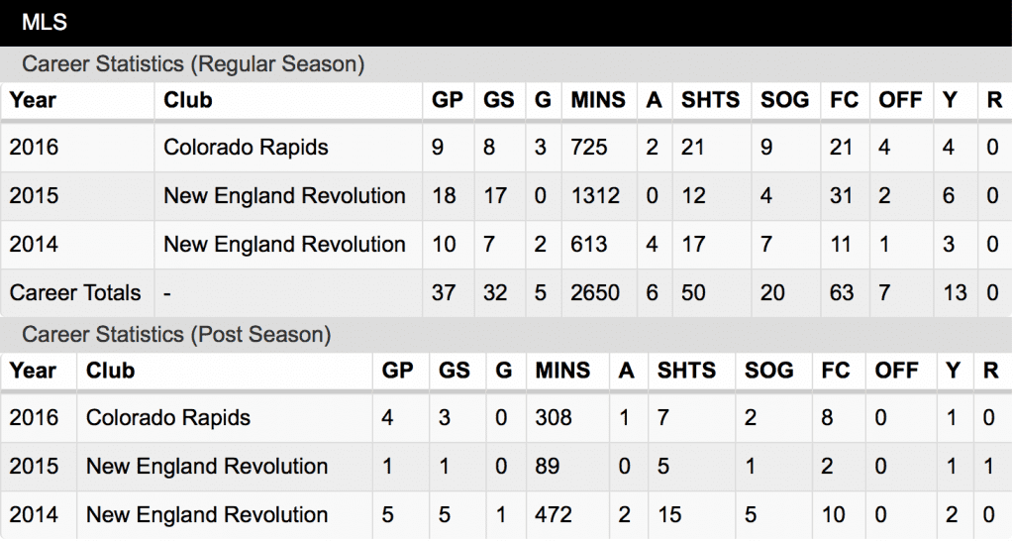This screenshot has height=541, width=1014.
Task: Click the regular season Club column header
Action: click(x=187, y=100)
